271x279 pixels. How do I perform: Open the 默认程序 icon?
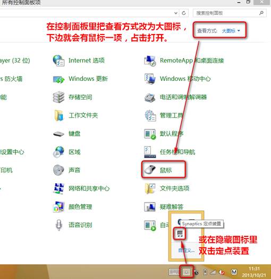pos(150,134)
